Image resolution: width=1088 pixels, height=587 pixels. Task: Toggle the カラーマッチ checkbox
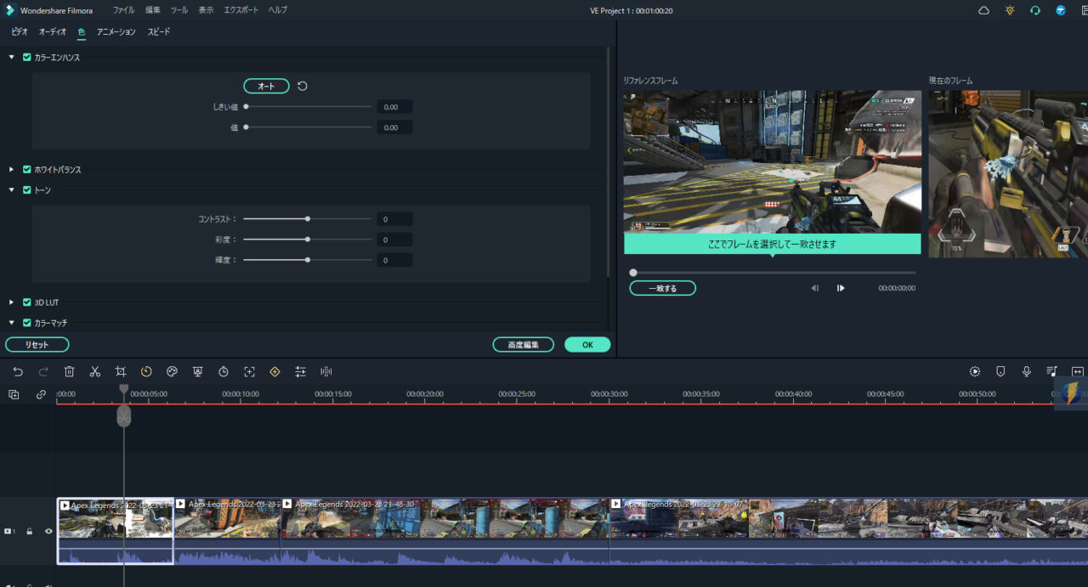point(27,323)
